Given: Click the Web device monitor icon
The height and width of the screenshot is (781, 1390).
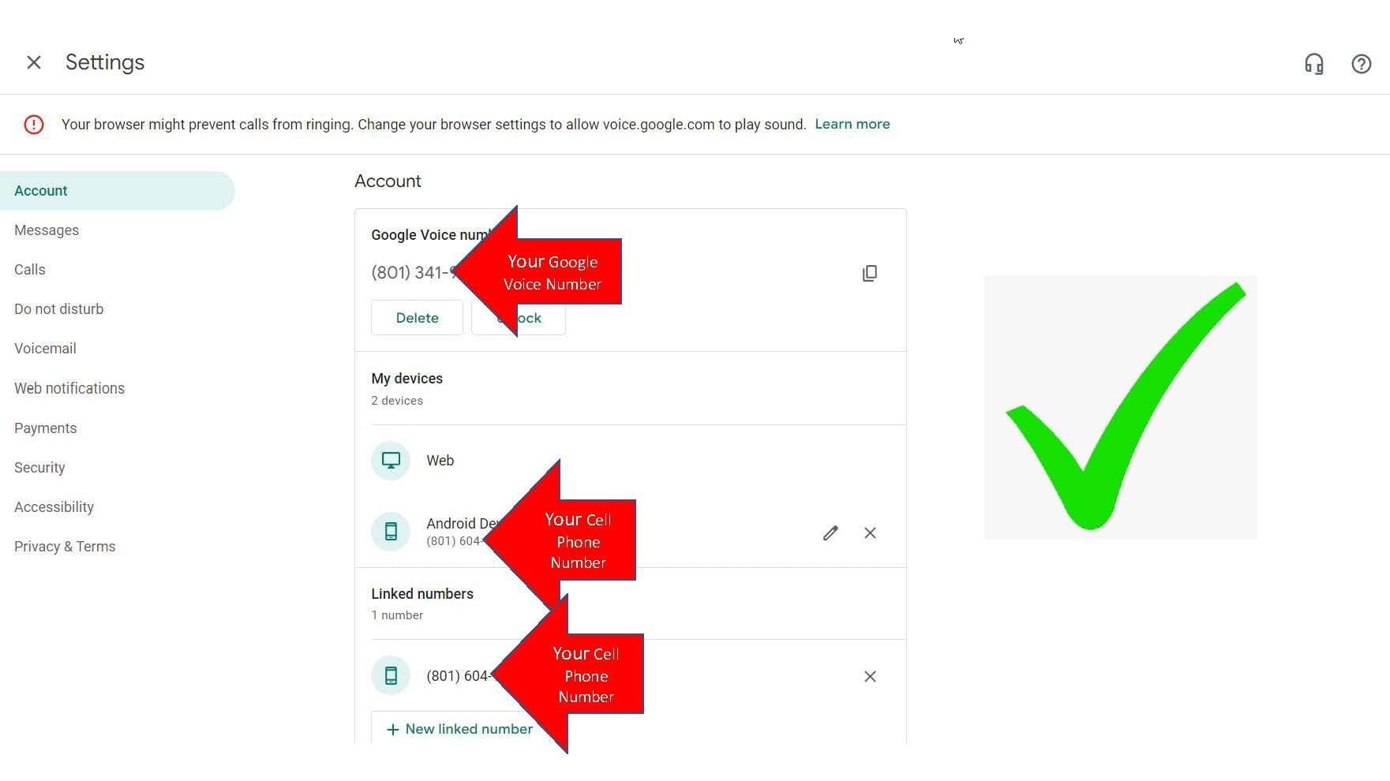Looking at the screenshot, I should point(391,460).
